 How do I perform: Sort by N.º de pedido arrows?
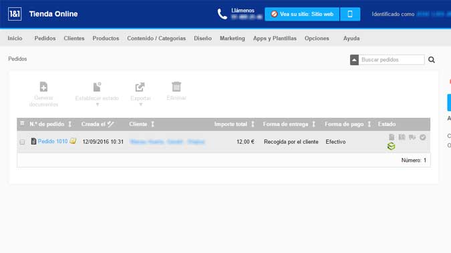69,124
